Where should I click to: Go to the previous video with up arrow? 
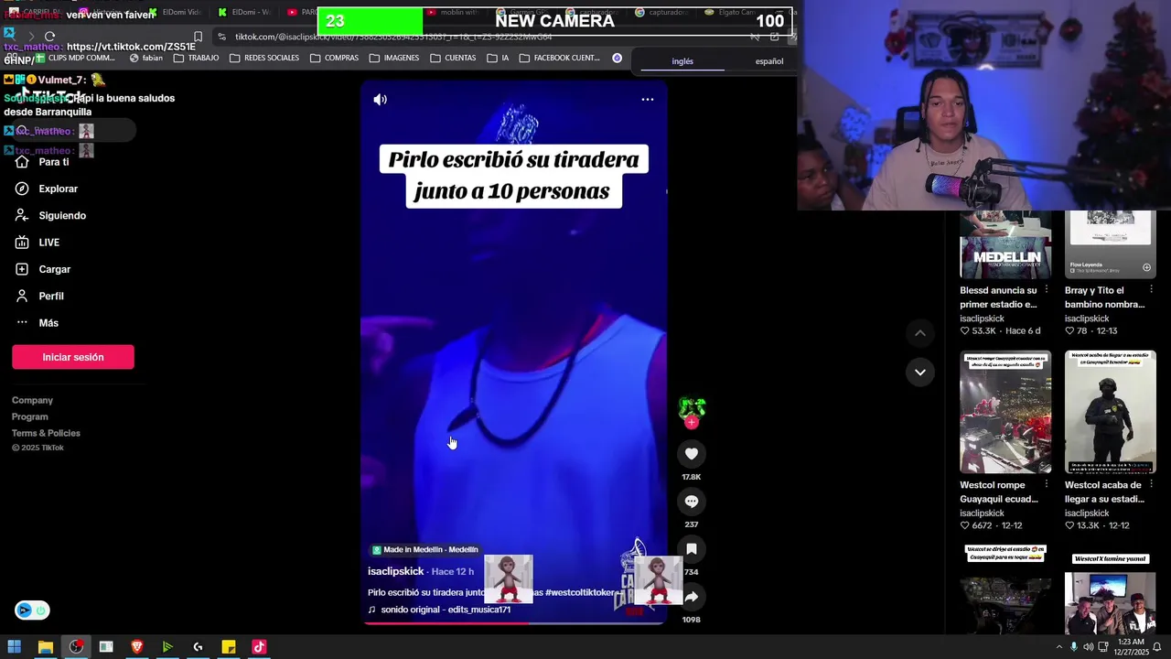pos(920,333)
